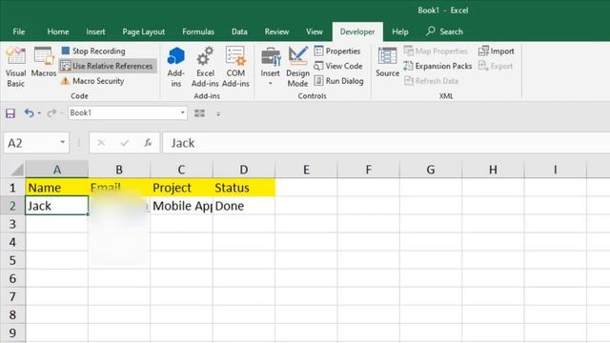Open the Help tab
The width and height of the screenshot is (610, 343).
(x=400, y=31)
